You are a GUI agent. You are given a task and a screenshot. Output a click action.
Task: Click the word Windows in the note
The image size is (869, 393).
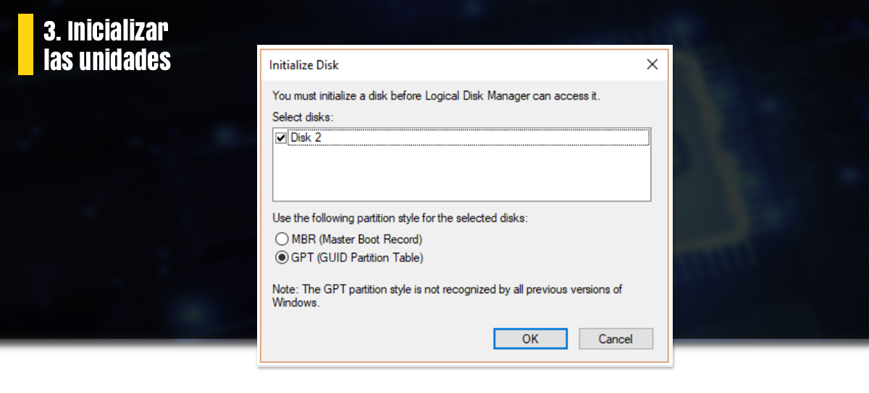pyautogui.click(x=295, y=303)
